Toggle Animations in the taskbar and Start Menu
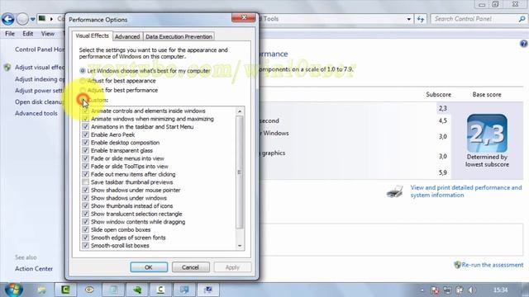Screen dimensions: 529x297 coord(86,126)
